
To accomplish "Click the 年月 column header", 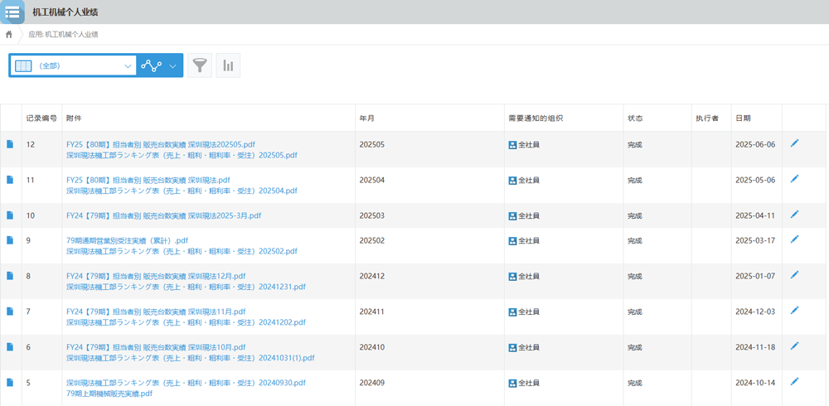I will pos(366,118).
